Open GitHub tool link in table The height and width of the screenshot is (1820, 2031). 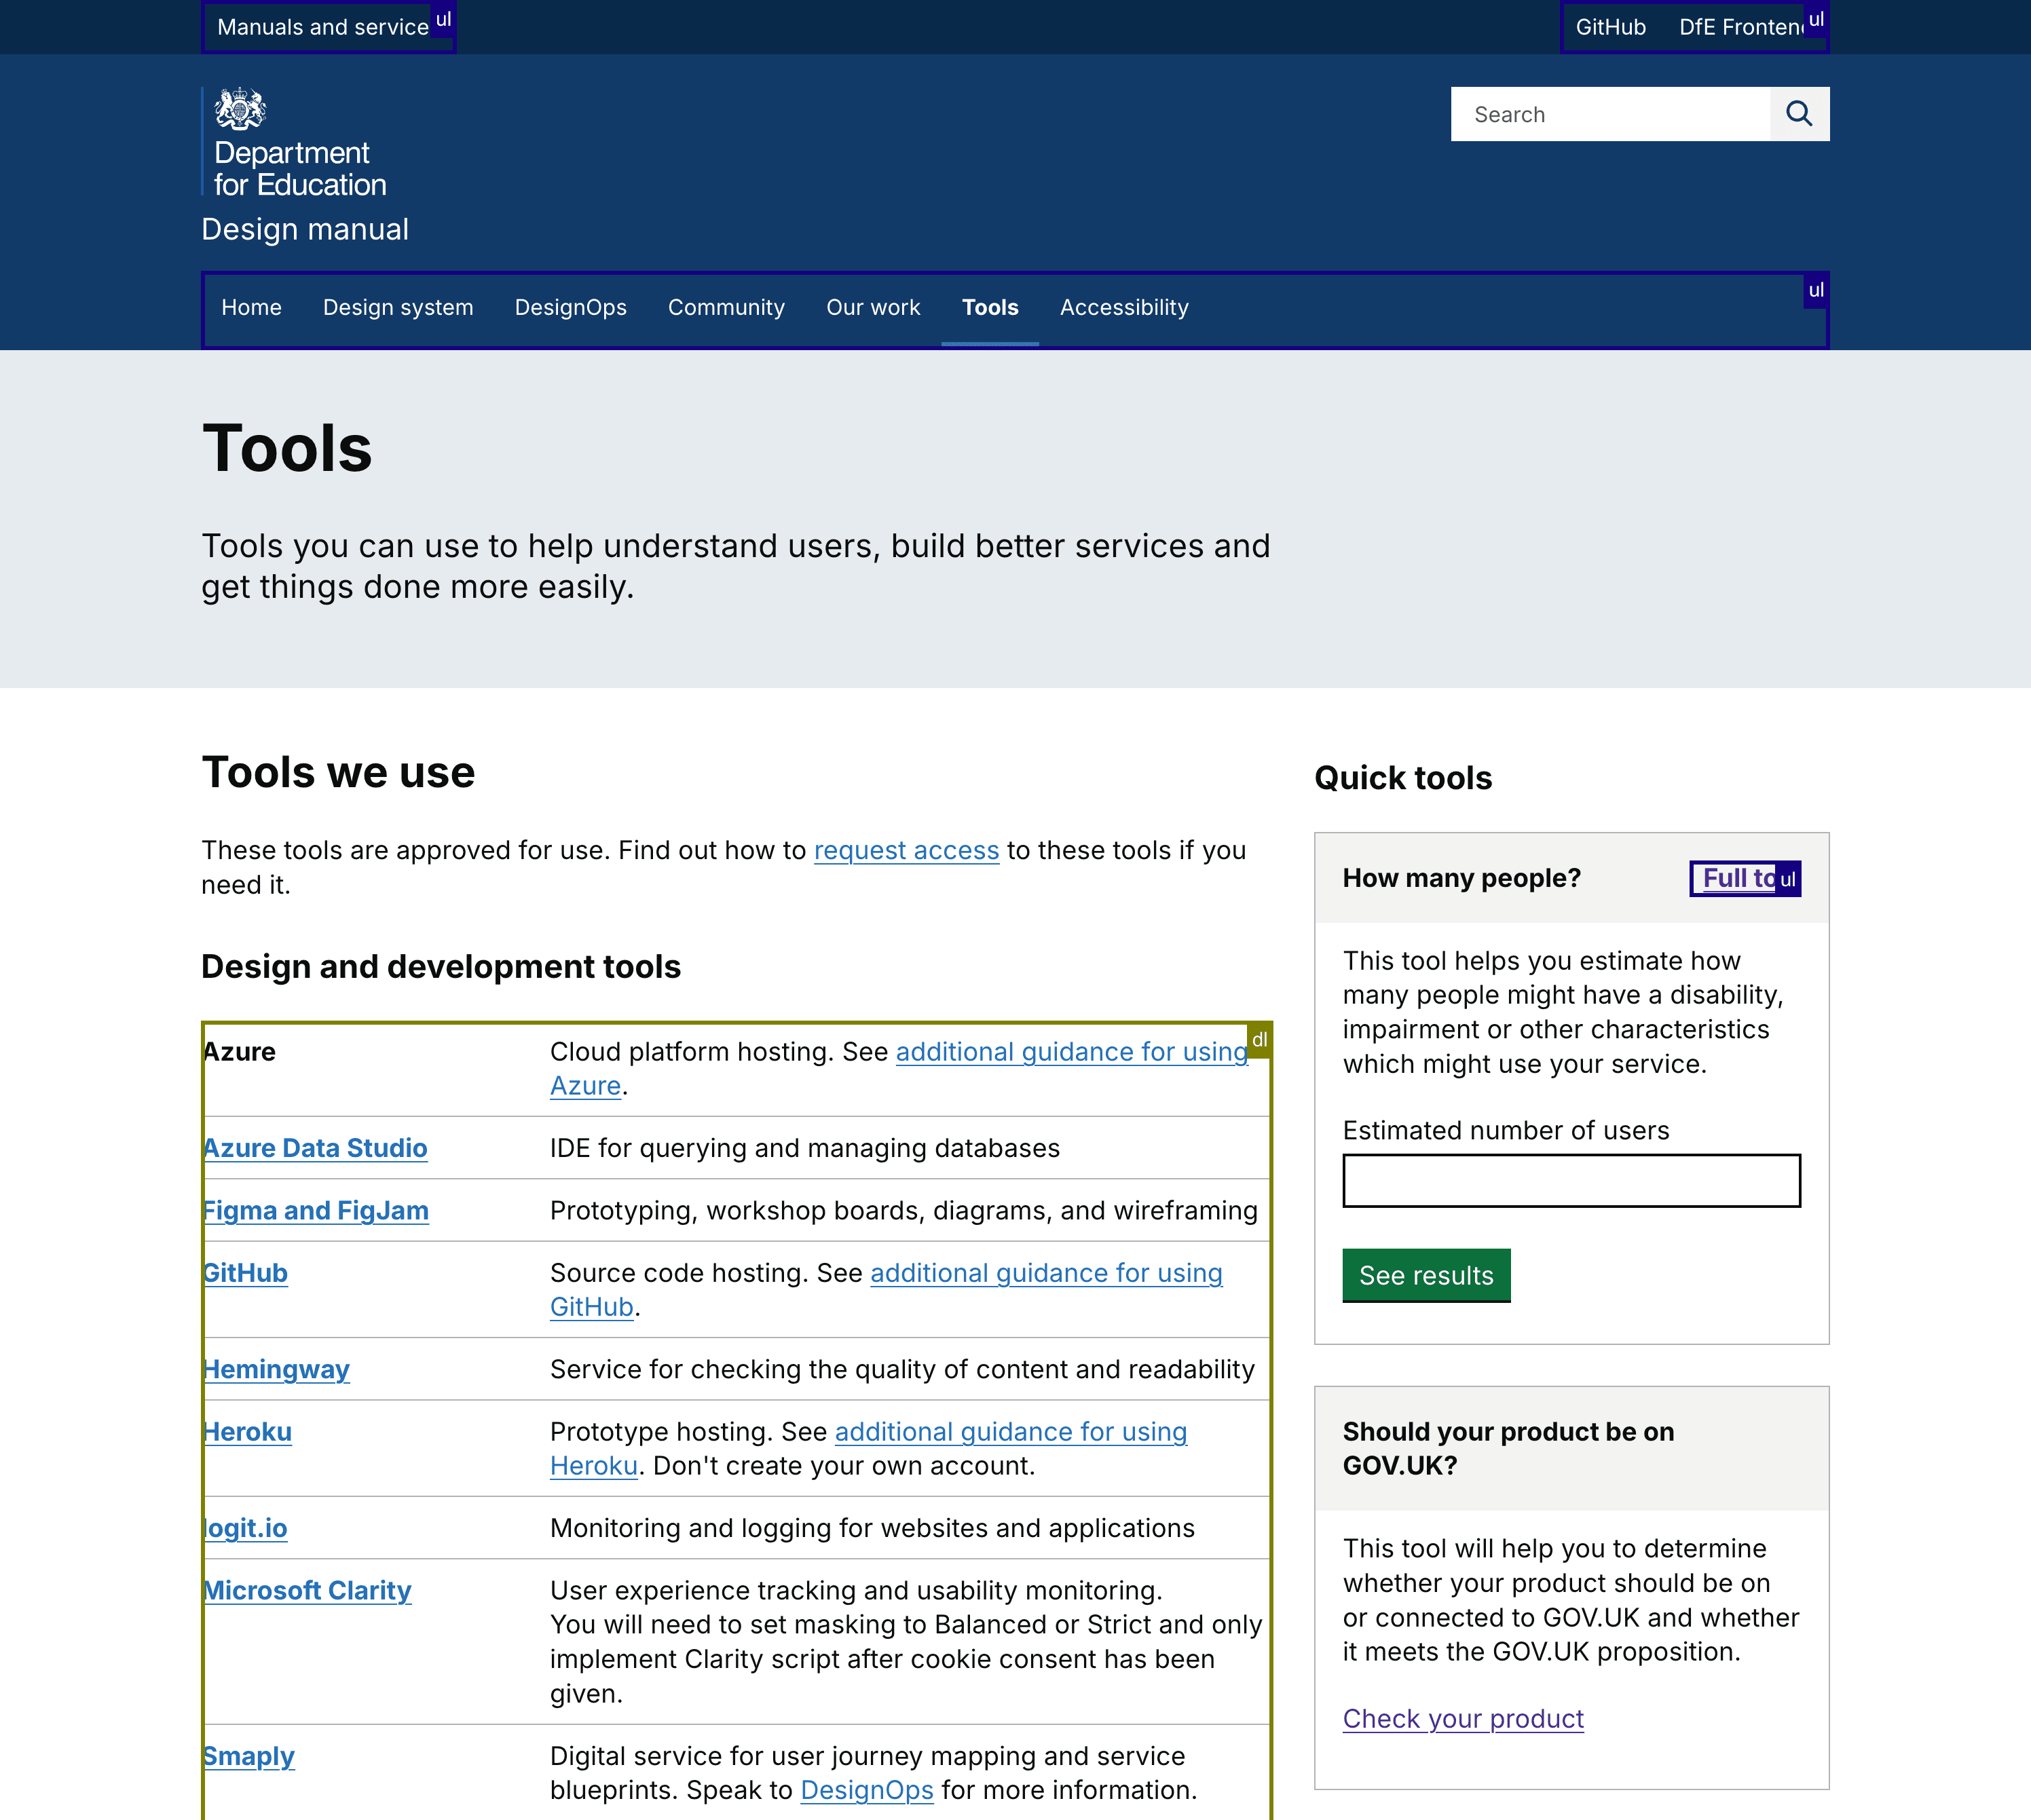pyautogui.click(x=244, y=1273)
